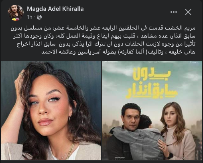Open the portrait photo of the woman
This screenshot has width=203, height=163.
[x=51, y=110]
